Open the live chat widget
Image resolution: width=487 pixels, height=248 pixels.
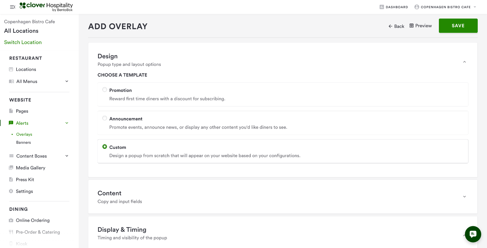[473, 234]
